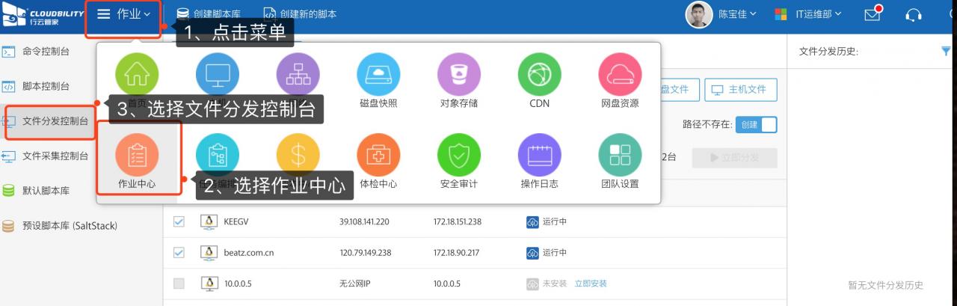
Task: Open the 对象存储 object storage icon
Action: click(459, 75)
